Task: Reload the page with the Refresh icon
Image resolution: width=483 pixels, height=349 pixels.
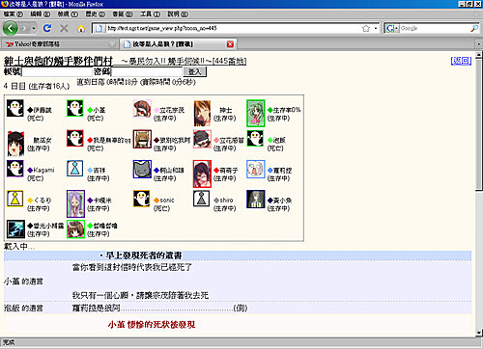Action: coord(47,28)
